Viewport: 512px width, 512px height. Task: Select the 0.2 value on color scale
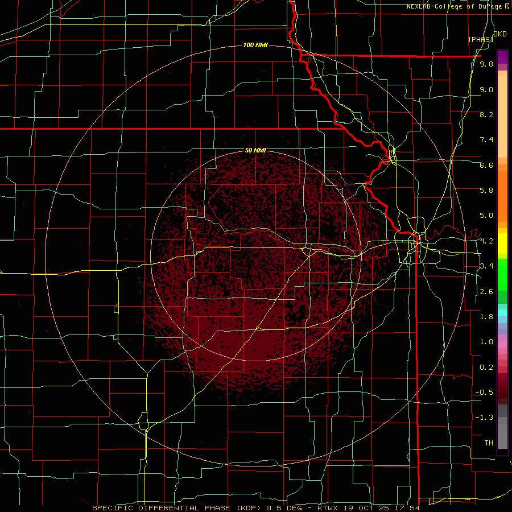tap(486, 368)
